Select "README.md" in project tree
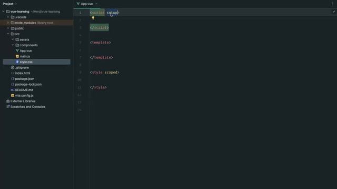This screenshot has height=189, width=337. click(x=24, y=90)
